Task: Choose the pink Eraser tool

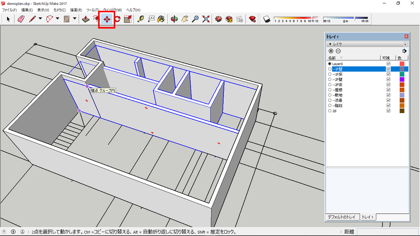Action: point(21,19)
